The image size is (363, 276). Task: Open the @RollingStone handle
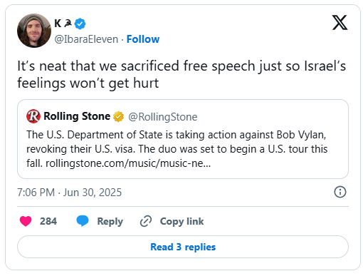163,117
